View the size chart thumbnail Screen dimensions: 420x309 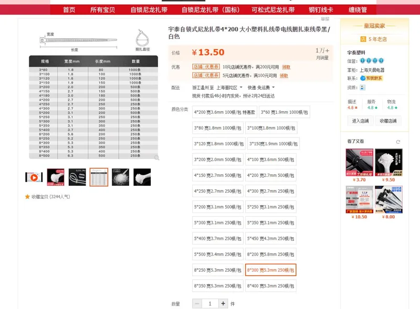pyautogui.click(x=99, y=177)
